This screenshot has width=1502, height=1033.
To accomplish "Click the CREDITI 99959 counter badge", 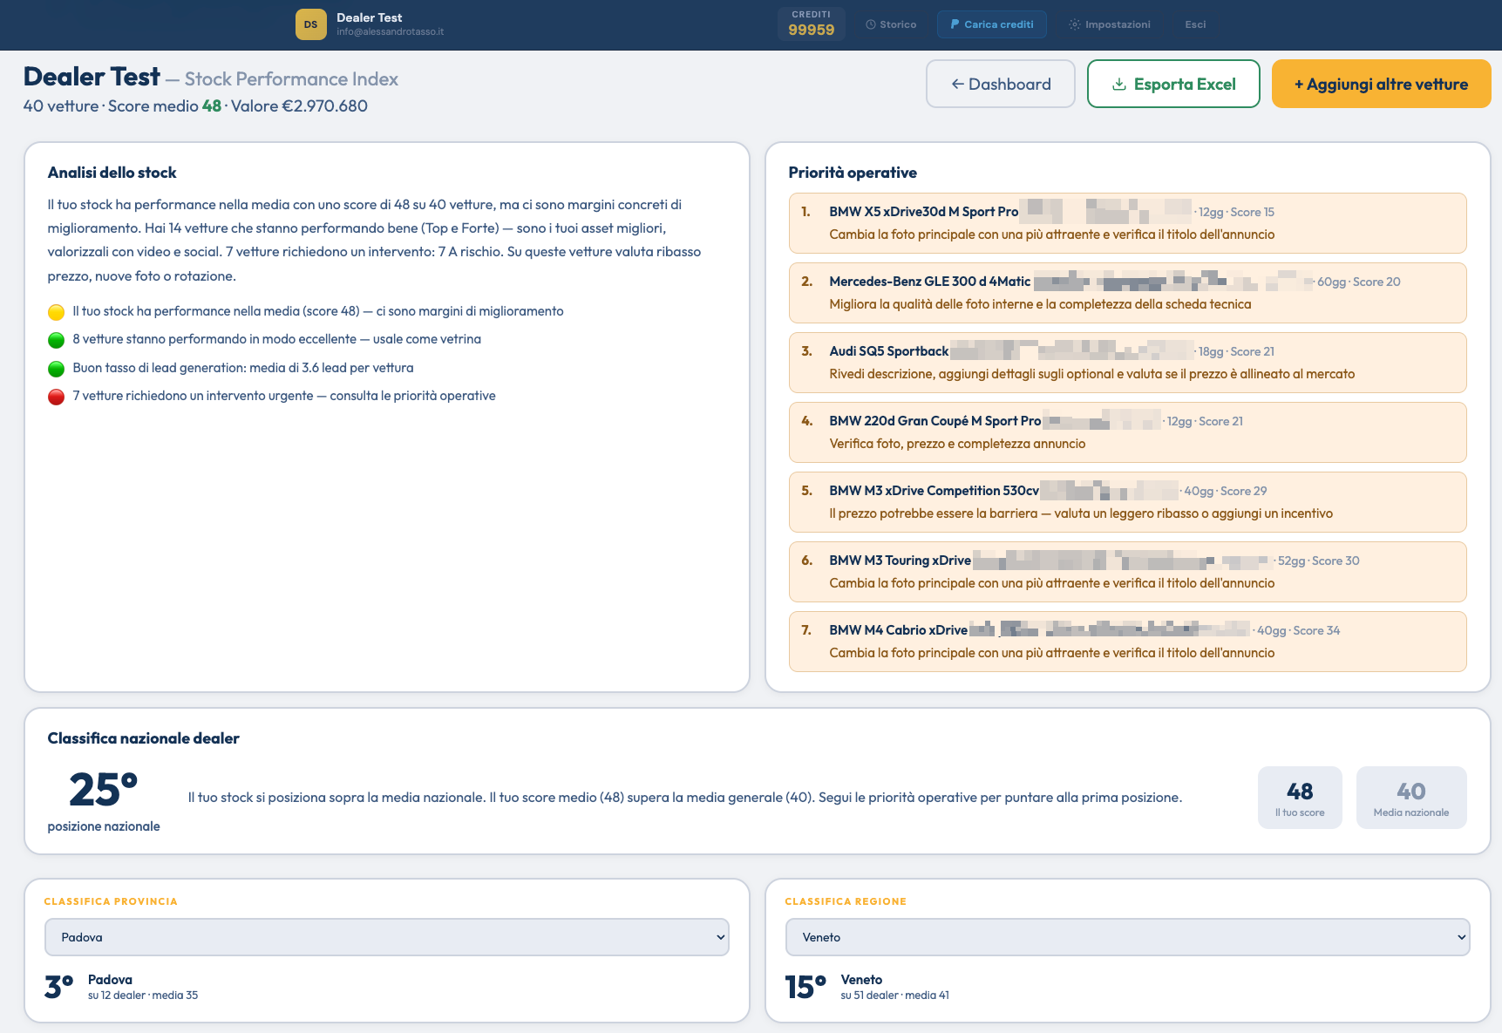I will pos(811,24).
